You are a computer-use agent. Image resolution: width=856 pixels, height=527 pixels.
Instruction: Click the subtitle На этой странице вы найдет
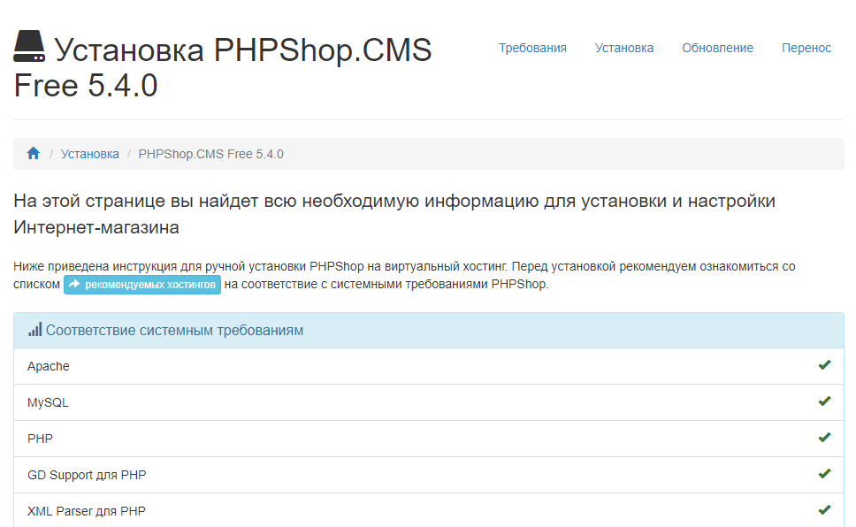pos(394,214)
